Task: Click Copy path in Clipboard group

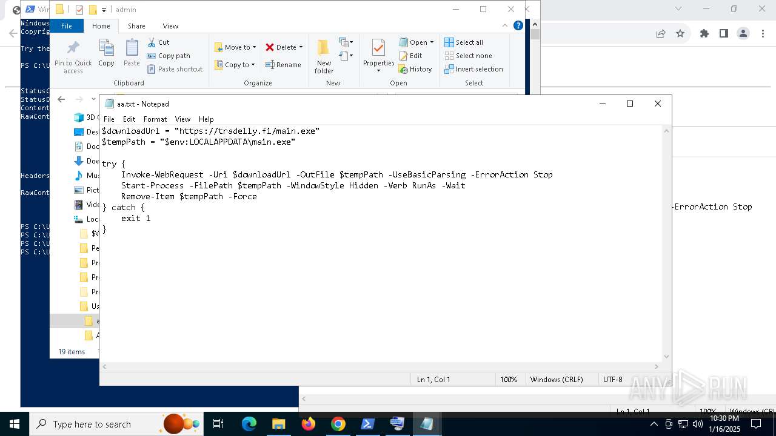Action: (x=169, y=56)
